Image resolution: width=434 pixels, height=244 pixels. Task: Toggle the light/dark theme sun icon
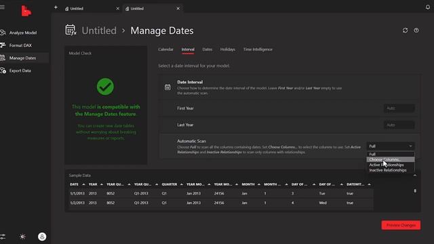(22, 237)
